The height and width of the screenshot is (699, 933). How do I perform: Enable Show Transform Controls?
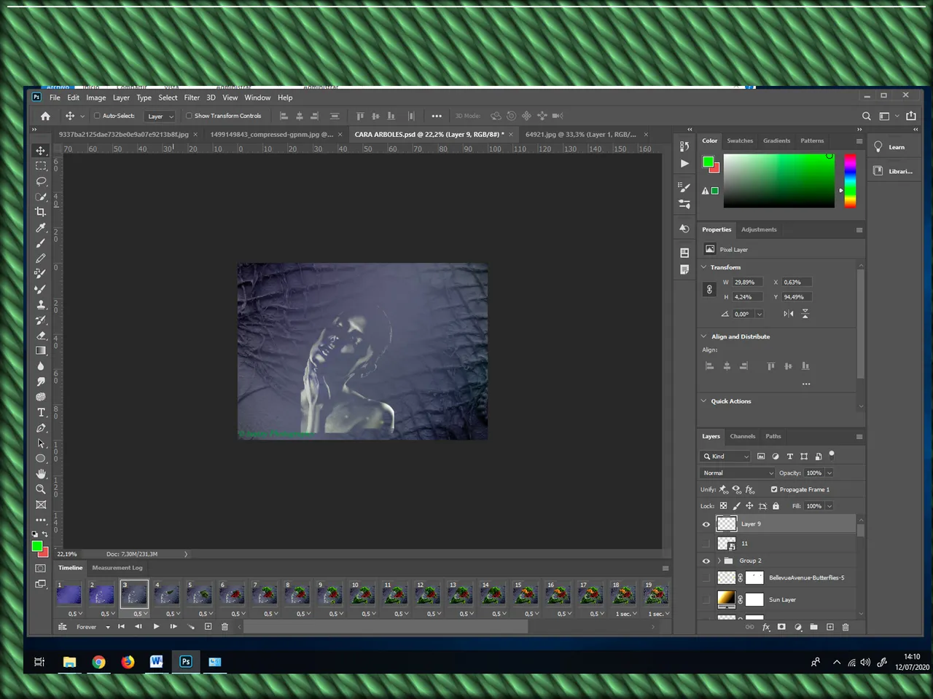[x=189, y=116]
